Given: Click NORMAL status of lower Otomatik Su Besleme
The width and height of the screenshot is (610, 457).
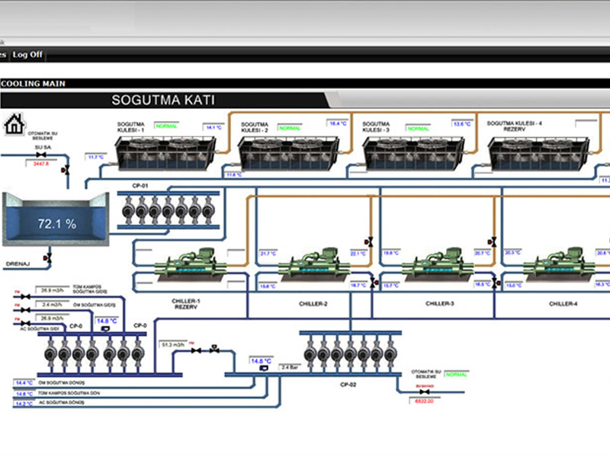Looking at the screenshot, I should click(457, 374).
